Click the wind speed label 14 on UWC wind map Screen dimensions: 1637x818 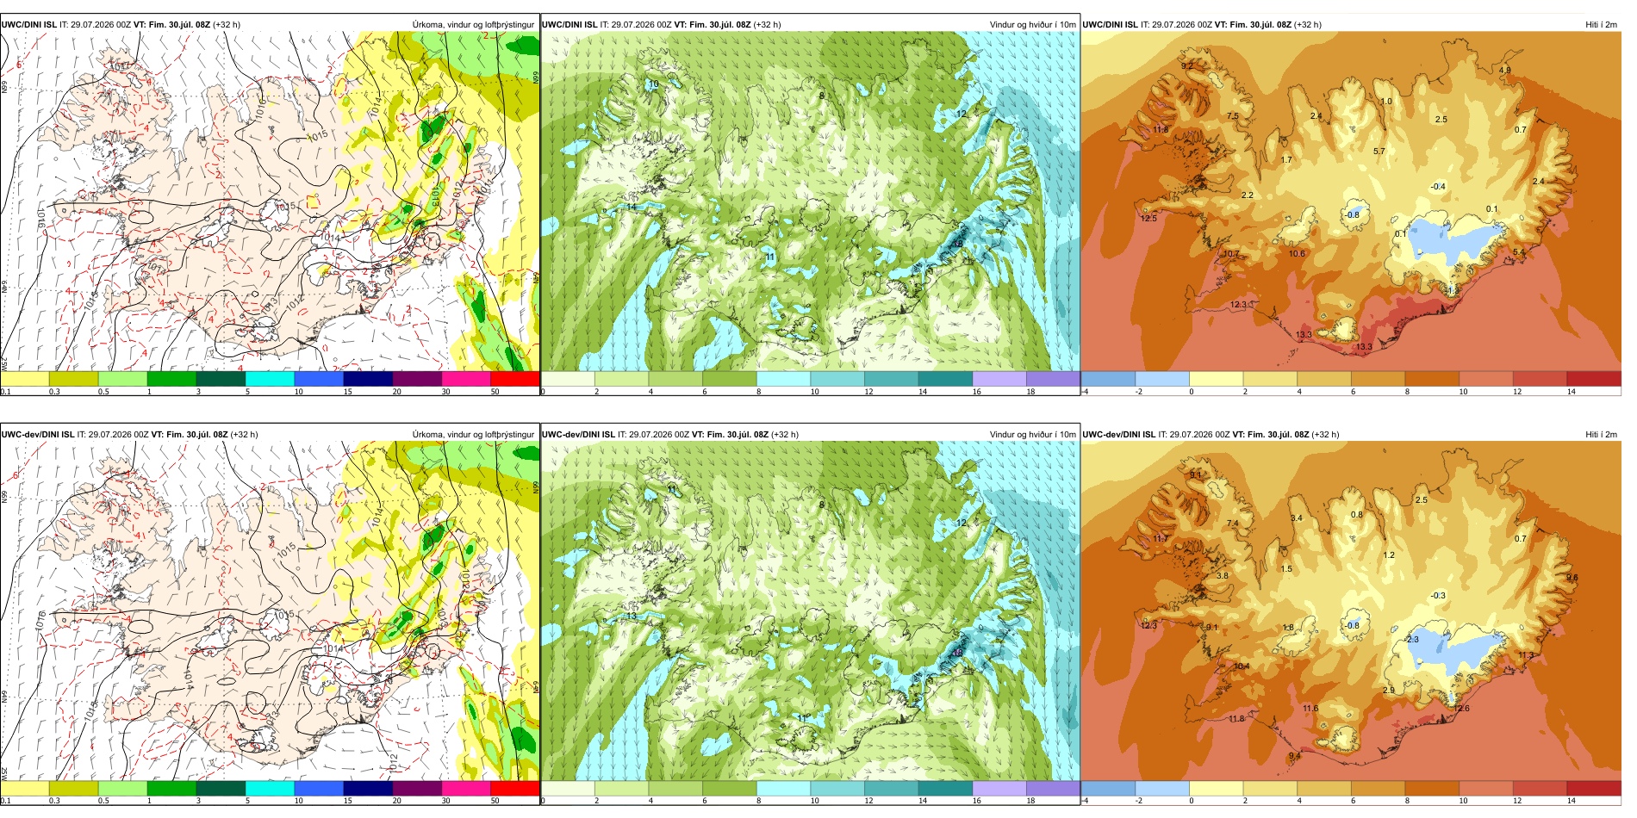[x=632, y=208]
